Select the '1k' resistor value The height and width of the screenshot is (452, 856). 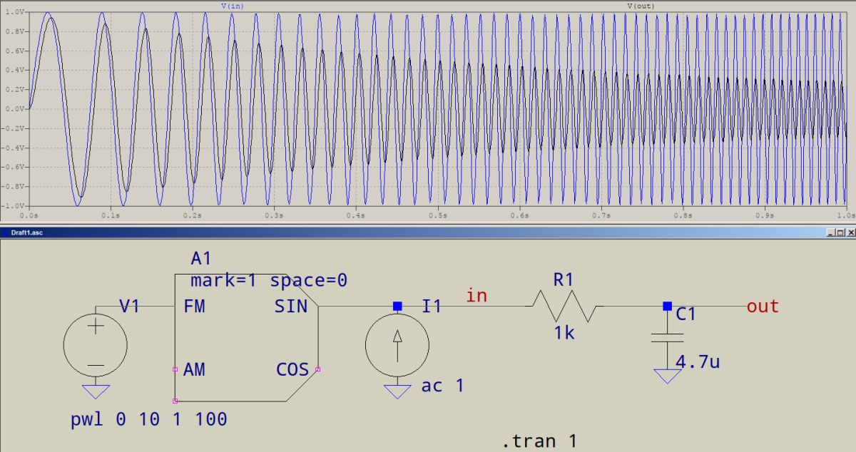click(564, 332)
